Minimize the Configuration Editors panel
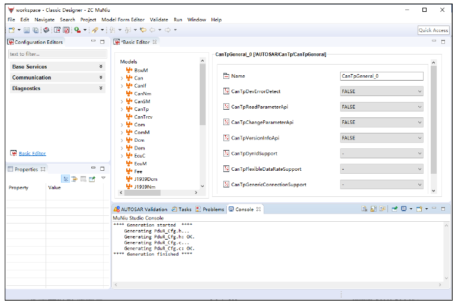The width and height of the screenshot is (455, 306). click(x=93, y=42)
